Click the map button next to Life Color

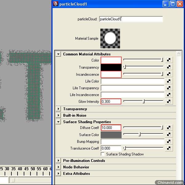[169, 81]
